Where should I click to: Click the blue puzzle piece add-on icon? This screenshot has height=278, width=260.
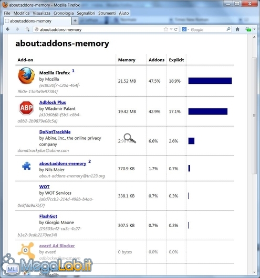click(26, 166)
